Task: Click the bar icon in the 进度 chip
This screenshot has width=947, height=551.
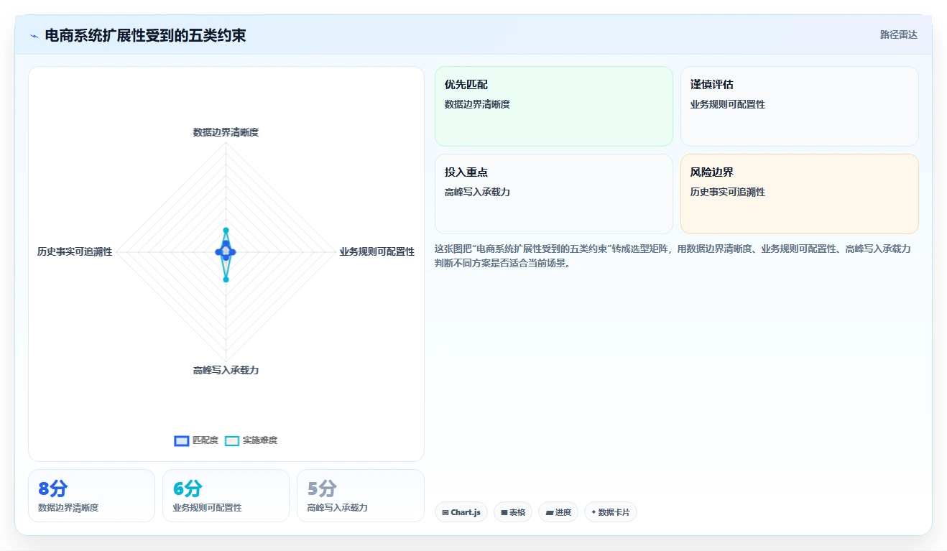Action: (550, 513)
